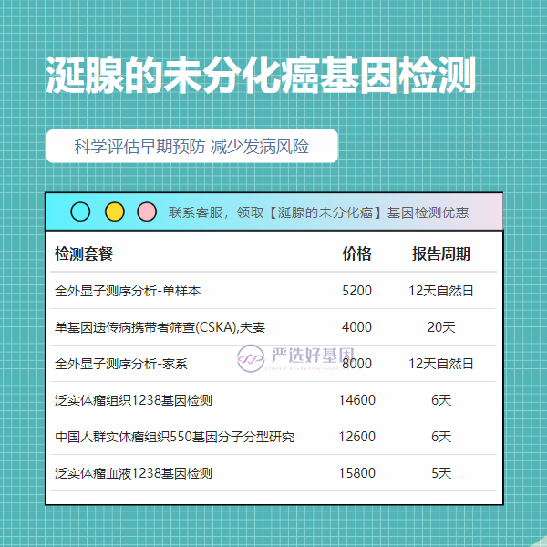Select row 单基因遗传病携带者筛查(CSKA),夫妻
Viewport: 547px width, 547px height.
(x=273, y=327)
